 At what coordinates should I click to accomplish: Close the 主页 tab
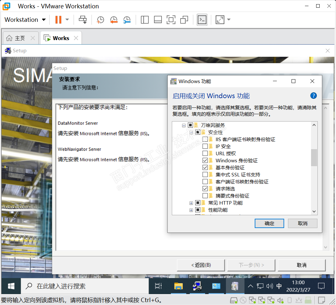(33, 38)
